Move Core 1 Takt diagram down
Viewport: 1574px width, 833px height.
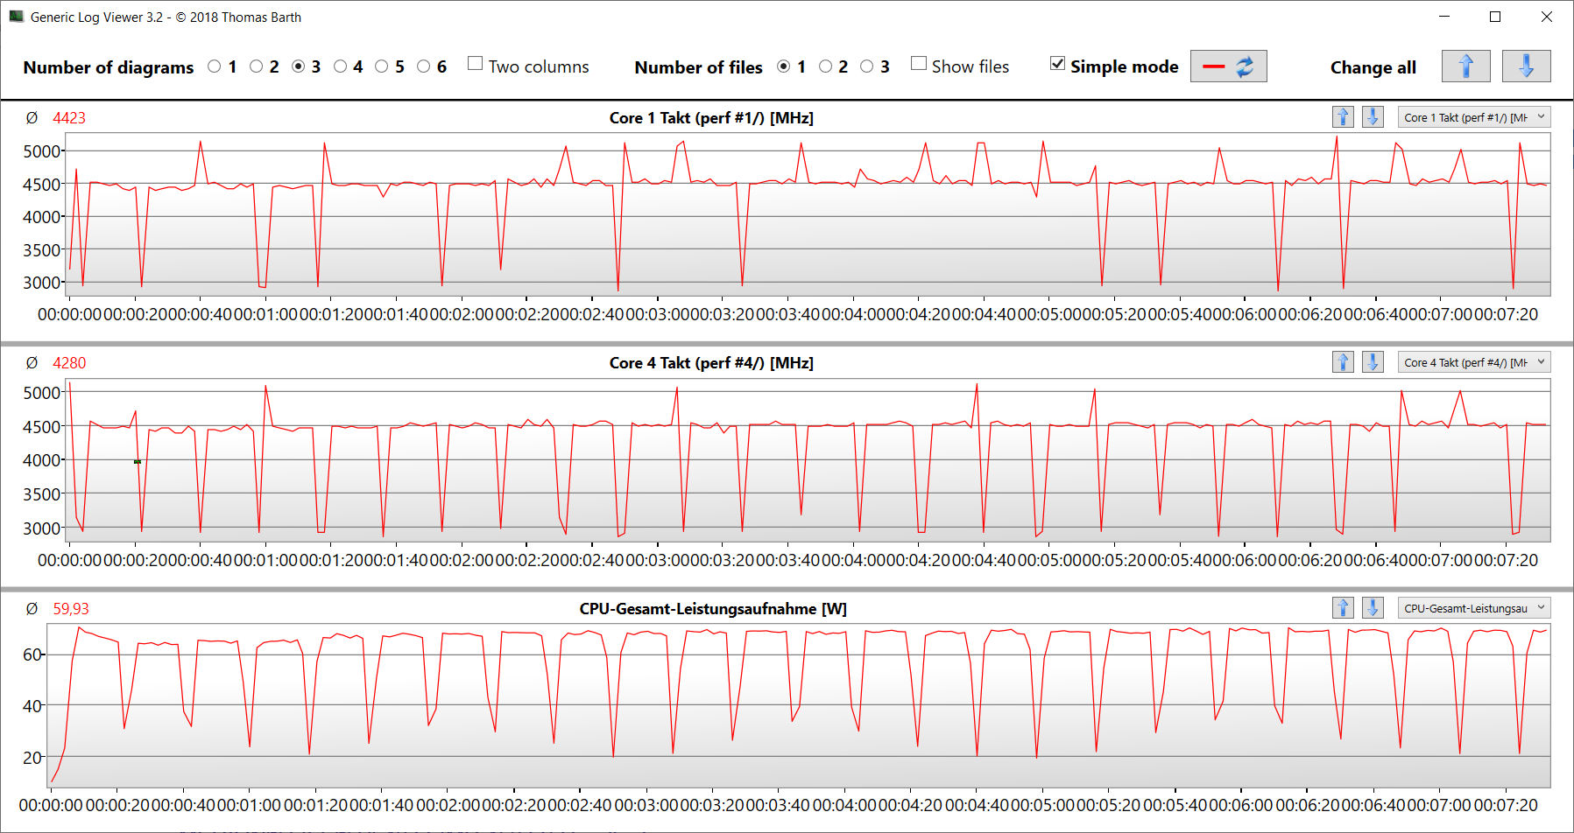[1373, 117]
